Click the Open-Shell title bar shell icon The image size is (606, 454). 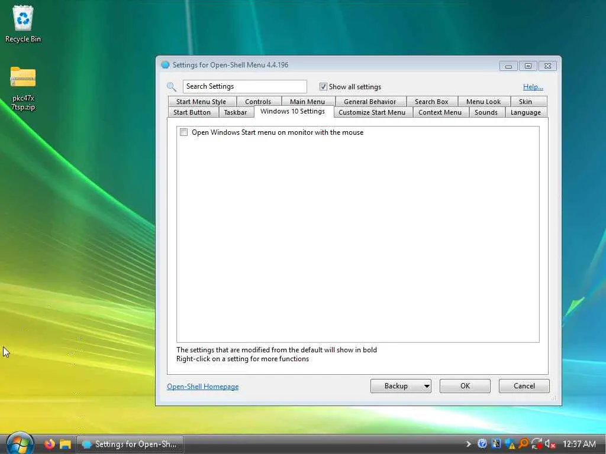pos(165,65)
